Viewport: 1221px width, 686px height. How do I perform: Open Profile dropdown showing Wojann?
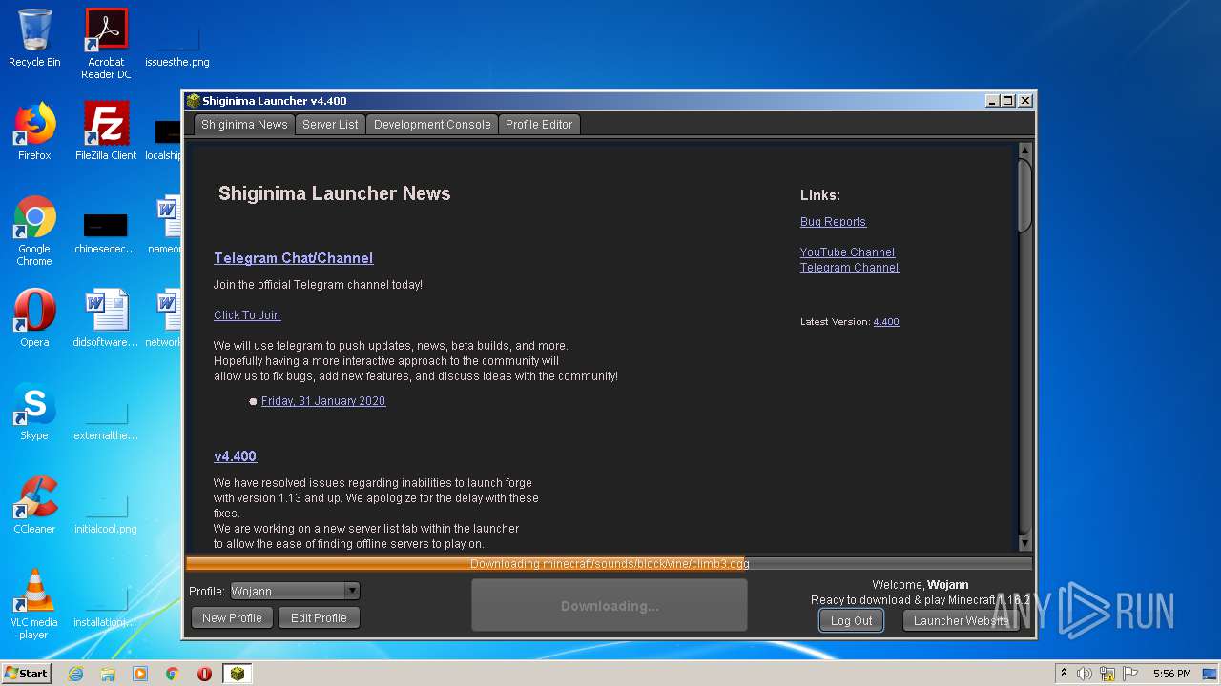coord(295,591)
